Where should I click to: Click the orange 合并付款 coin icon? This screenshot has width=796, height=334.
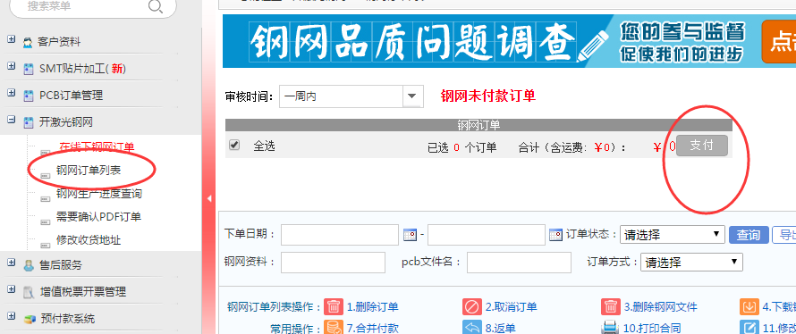(334, 328)
